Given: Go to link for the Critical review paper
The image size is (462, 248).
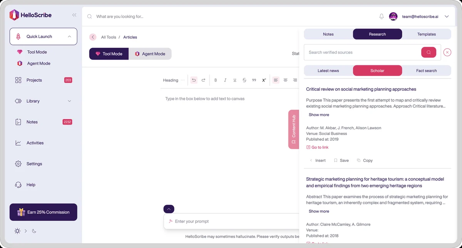Looking at the screenshot, I should (317, 148).
